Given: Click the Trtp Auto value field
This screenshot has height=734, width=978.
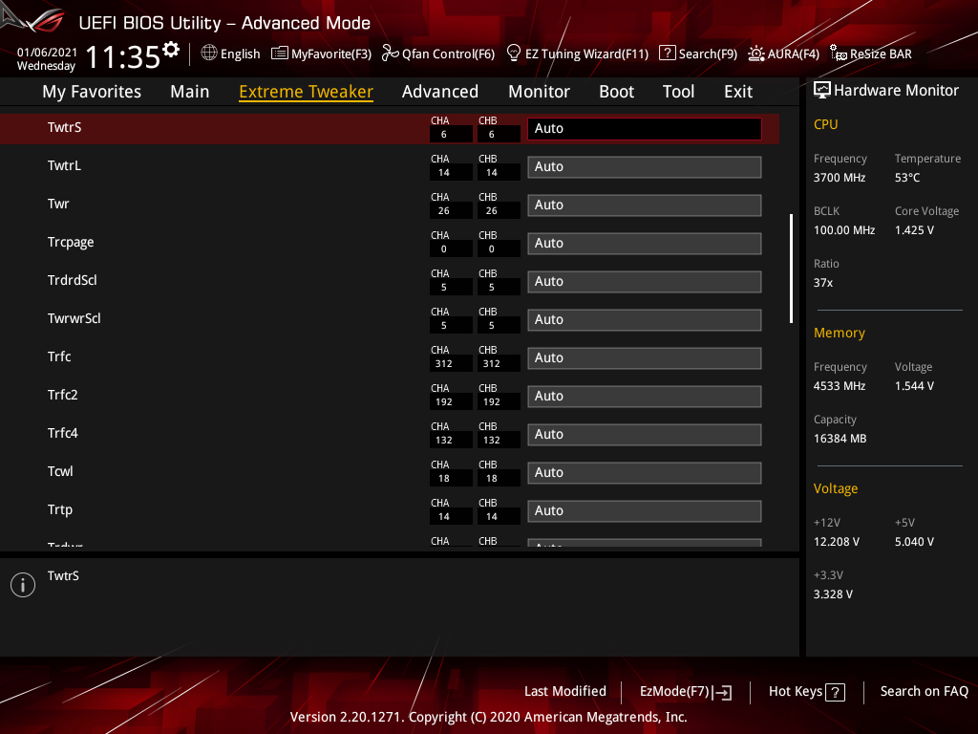Looking at the screenshot, I should (645, 510).
